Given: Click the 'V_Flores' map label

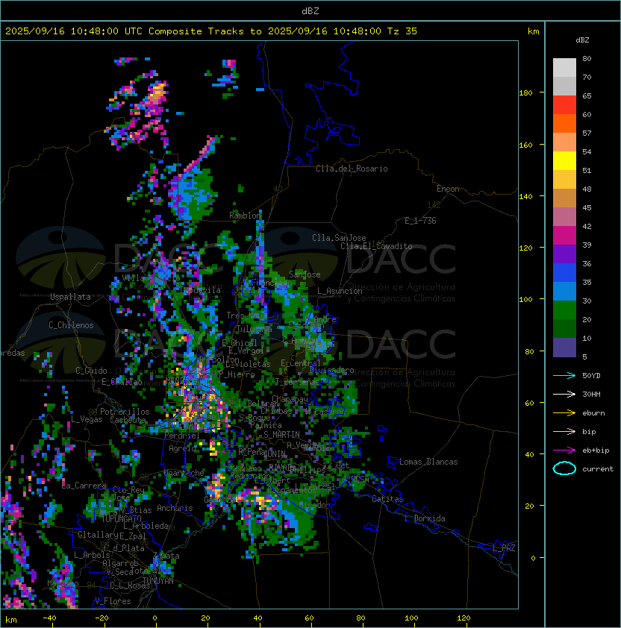Looking at the screenshot, I should click(x=113, y=601).
